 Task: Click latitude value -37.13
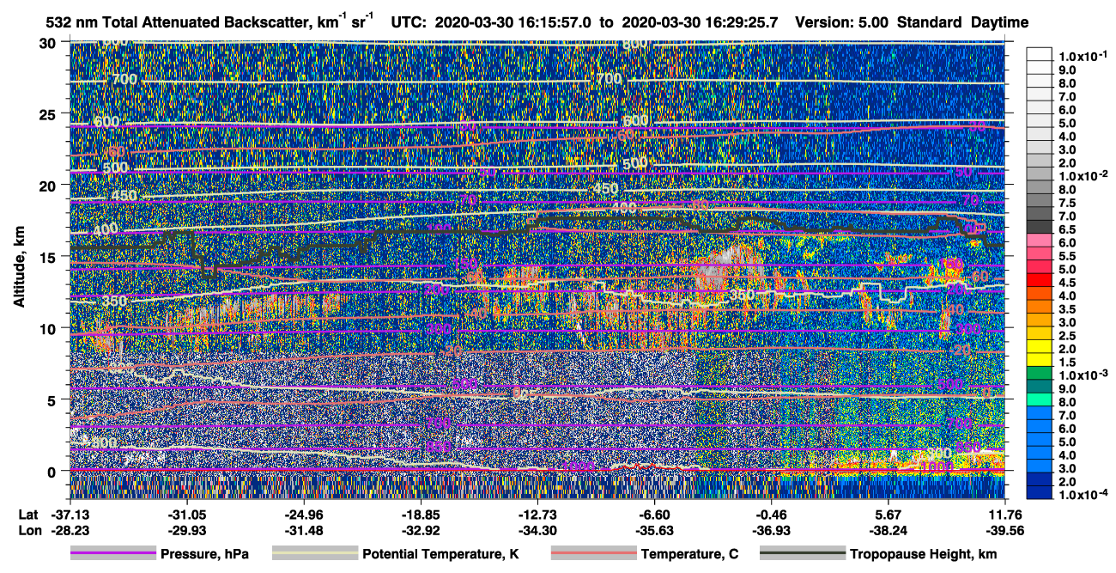(69, 514)
